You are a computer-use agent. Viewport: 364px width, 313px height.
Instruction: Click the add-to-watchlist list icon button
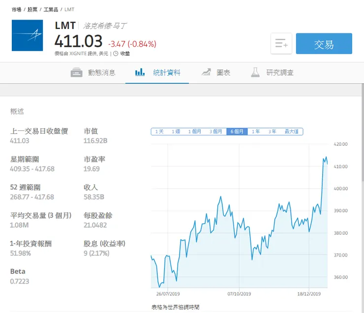pyautogui.click(x=281, y=43)
